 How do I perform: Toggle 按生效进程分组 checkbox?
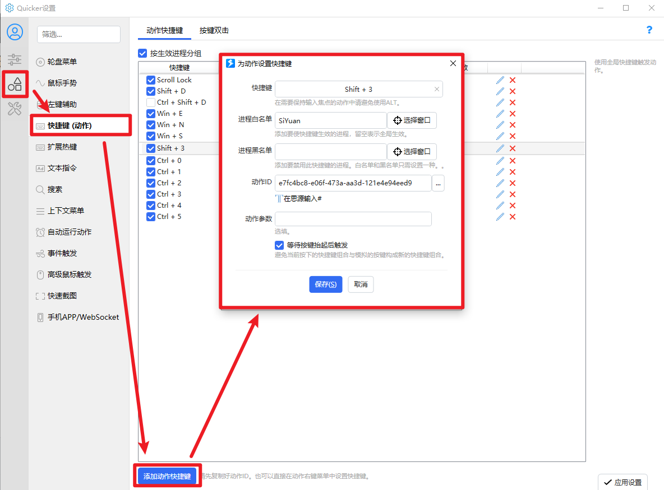(x=142, y=53)
